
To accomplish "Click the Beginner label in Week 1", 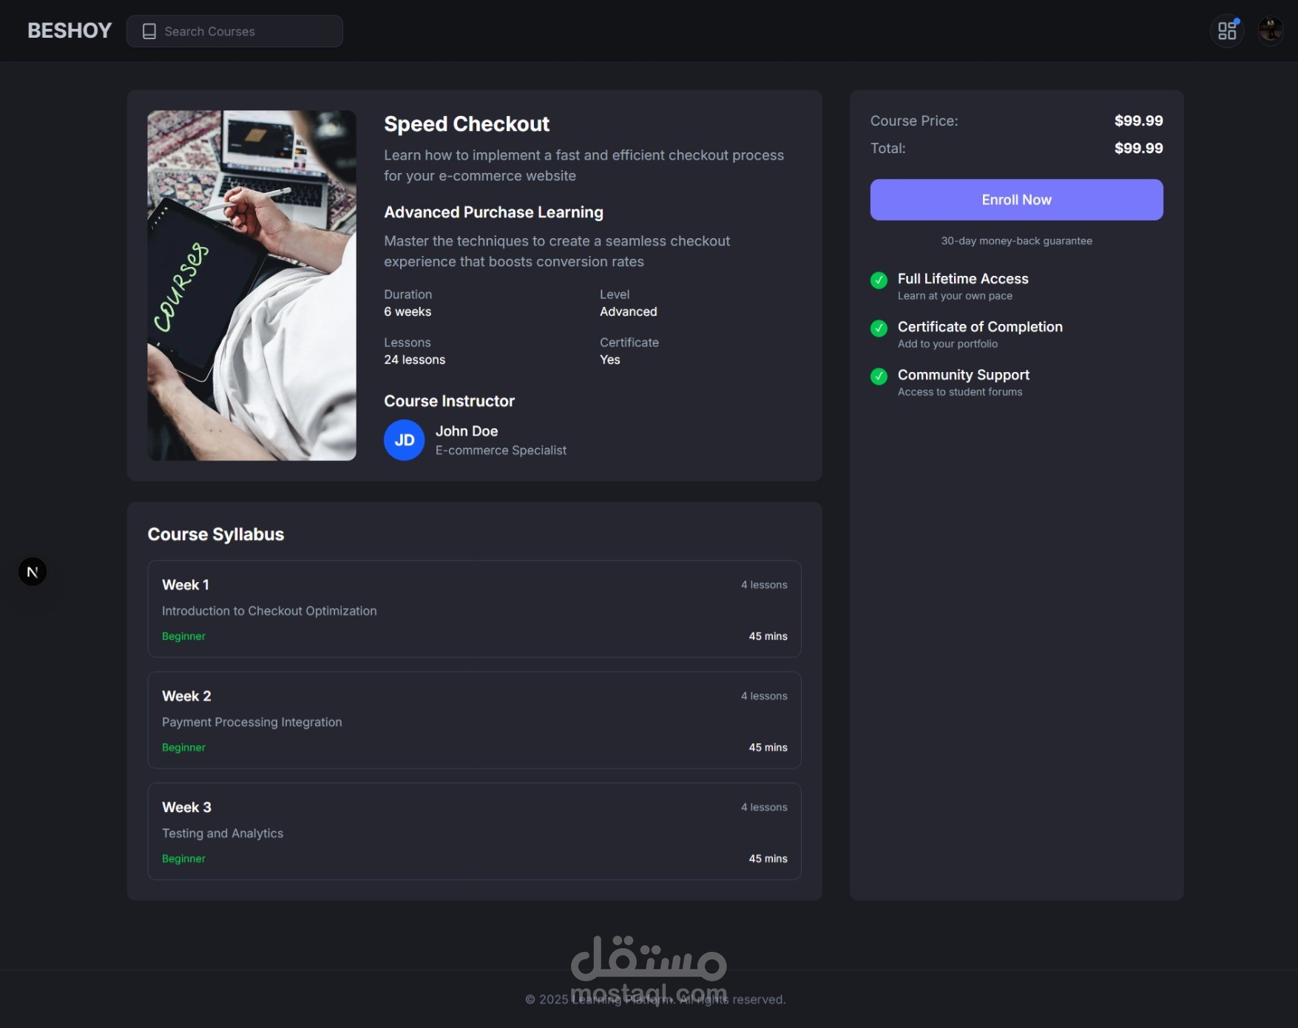I will [183, 636].
